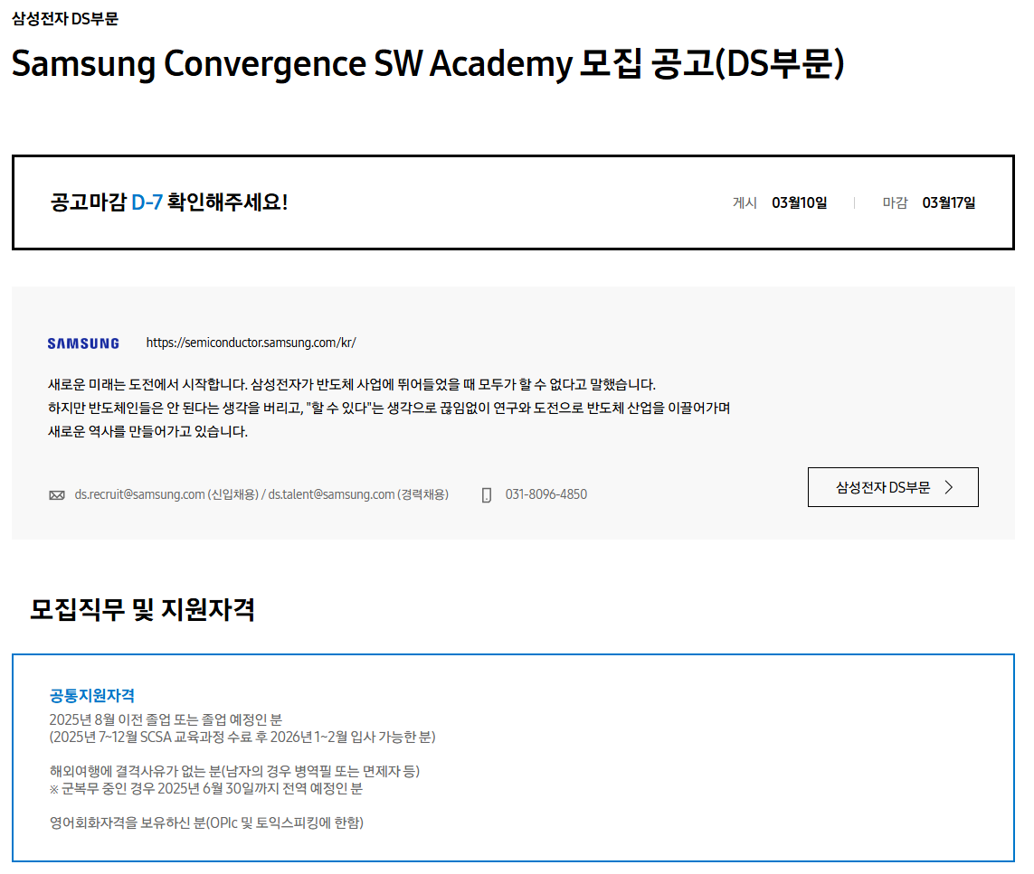Open the semiconductor.samsung.com/kr link
This screenshot has width=1034, height=874.
251,343
